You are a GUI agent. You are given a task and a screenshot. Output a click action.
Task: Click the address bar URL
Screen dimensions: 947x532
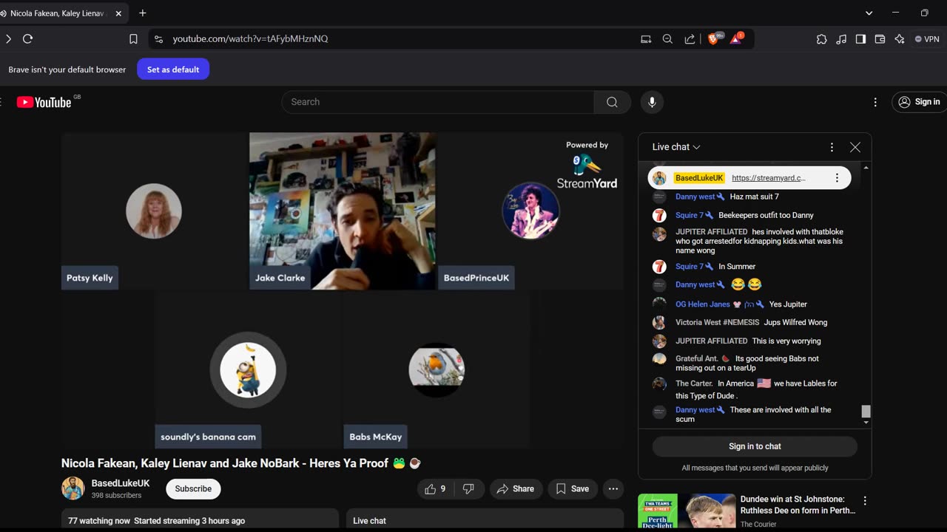[250, 39]
